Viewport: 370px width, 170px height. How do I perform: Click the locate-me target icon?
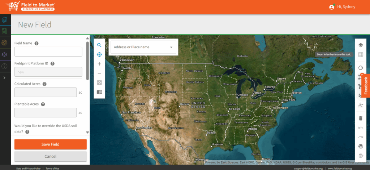tap(99, 54)
